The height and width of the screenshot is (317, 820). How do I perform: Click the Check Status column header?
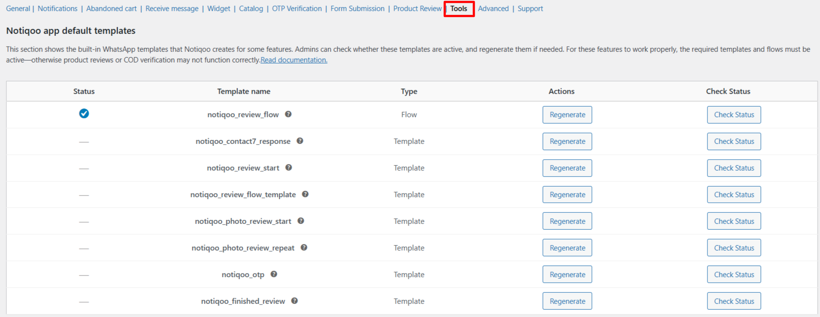tap(728, 91)
